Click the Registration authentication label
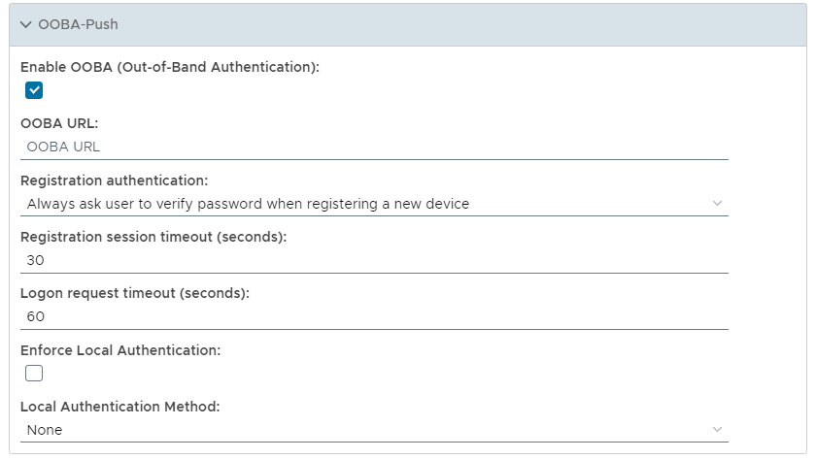 point(114,180)
